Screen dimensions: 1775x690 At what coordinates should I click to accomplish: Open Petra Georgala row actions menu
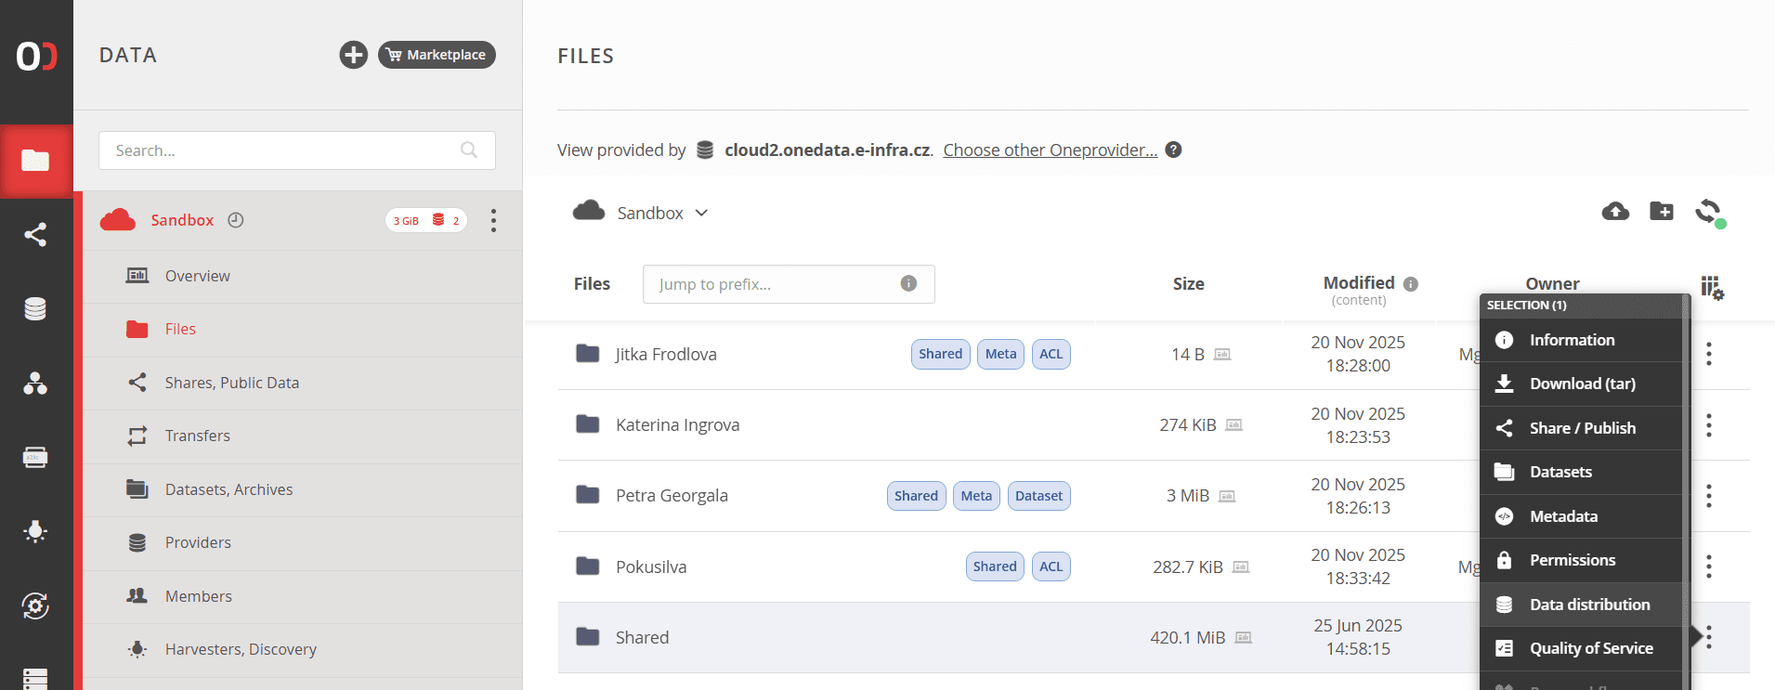(1709, 496)
